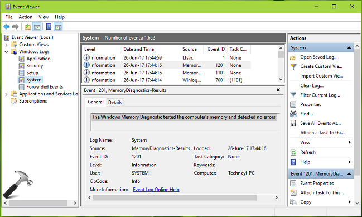Open the Action menu
Viewport: 362px width, 217px height.
point(26,17)
